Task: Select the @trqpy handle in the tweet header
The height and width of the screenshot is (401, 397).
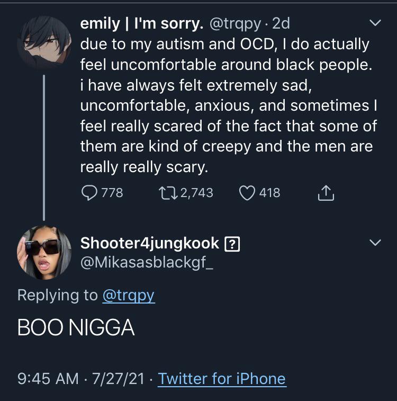Action: (238, 24)
